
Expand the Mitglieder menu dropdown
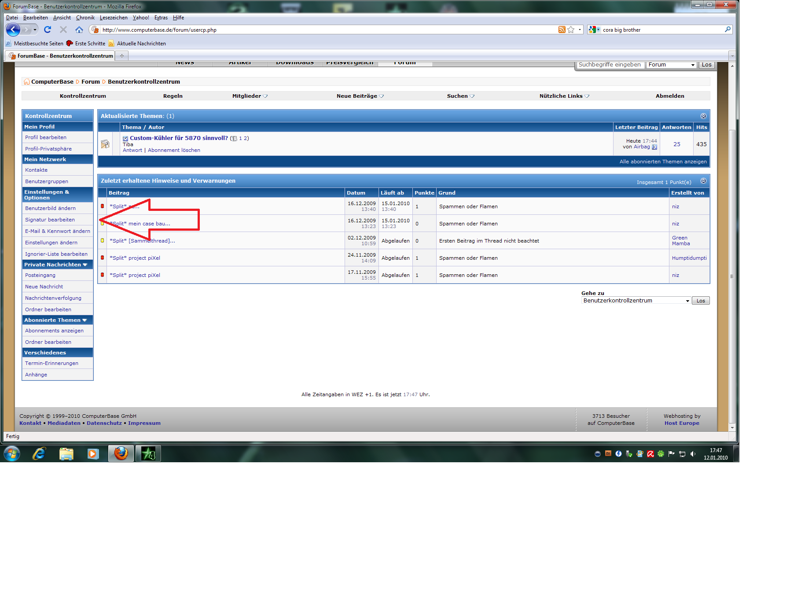coord(265,96)
